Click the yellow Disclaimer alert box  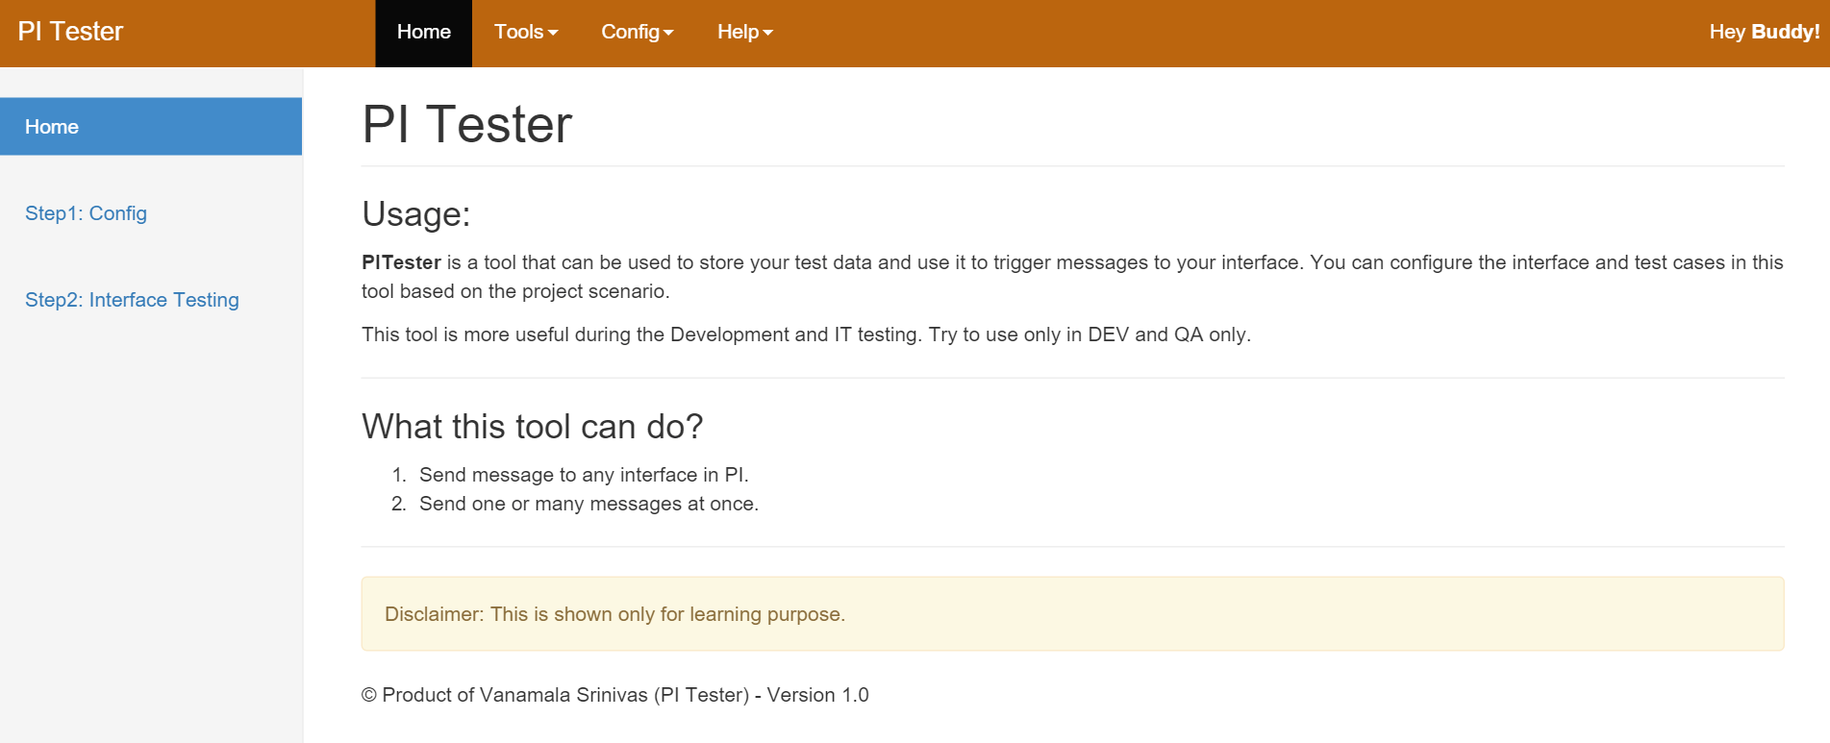click(x=1072, y=614)
